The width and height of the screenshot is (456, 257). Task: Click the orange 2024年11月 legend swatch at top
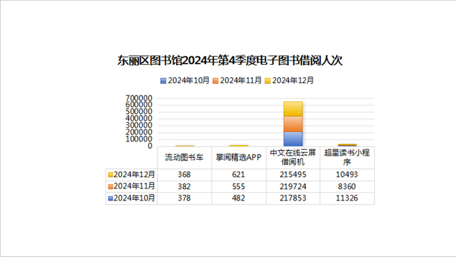coord(216,80)
